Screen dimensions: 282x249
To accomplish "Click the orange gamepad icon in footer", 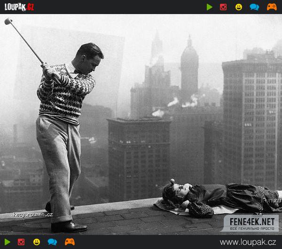I will (70, 242).
